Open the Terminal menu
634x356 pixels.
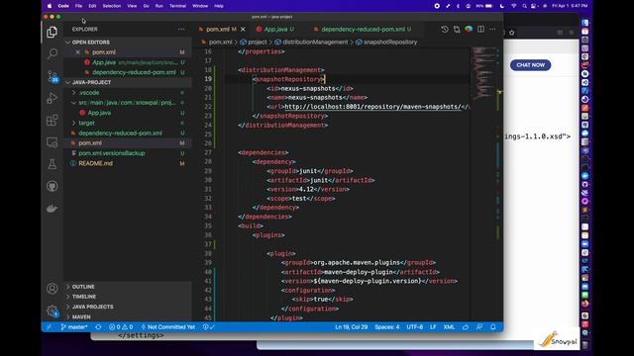[177, 6]
